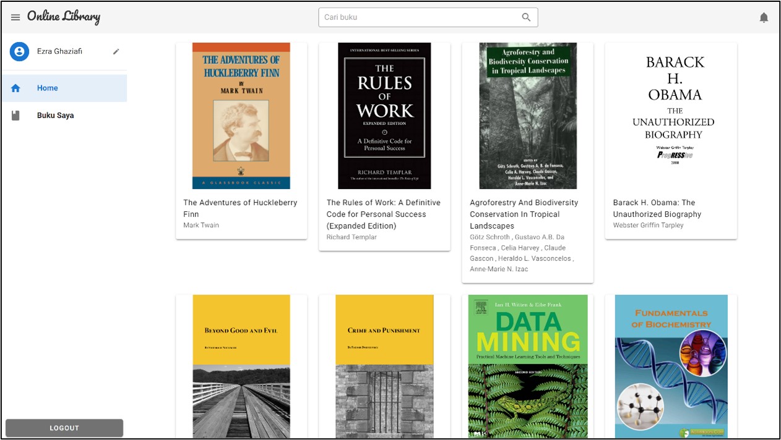Viewport: 781px width, 440px height.
Task: Open the Agroforestry And Biodiversity Conservation cover
Action: (x=527, y=116)
